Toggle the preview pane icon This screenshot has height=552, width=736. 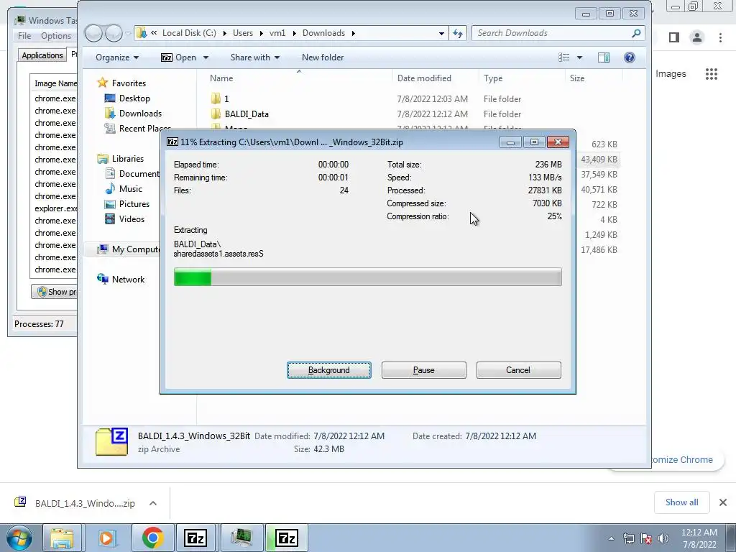[x=604, y=57]
